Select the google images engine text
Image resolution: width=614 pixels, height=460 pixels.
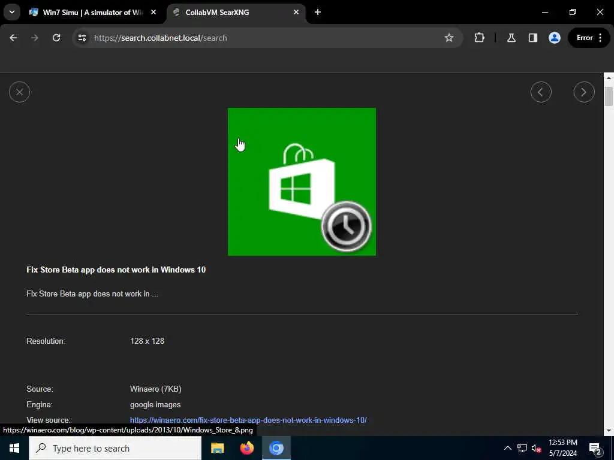[155, 404]
